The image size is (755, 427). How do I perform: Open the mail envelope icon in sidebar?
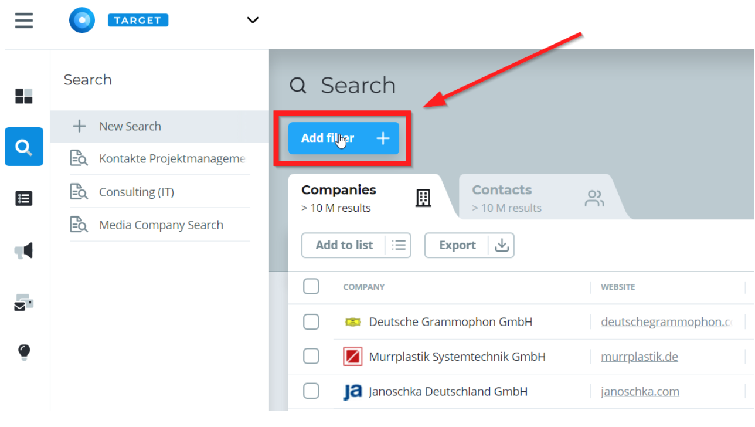(24, 303)
